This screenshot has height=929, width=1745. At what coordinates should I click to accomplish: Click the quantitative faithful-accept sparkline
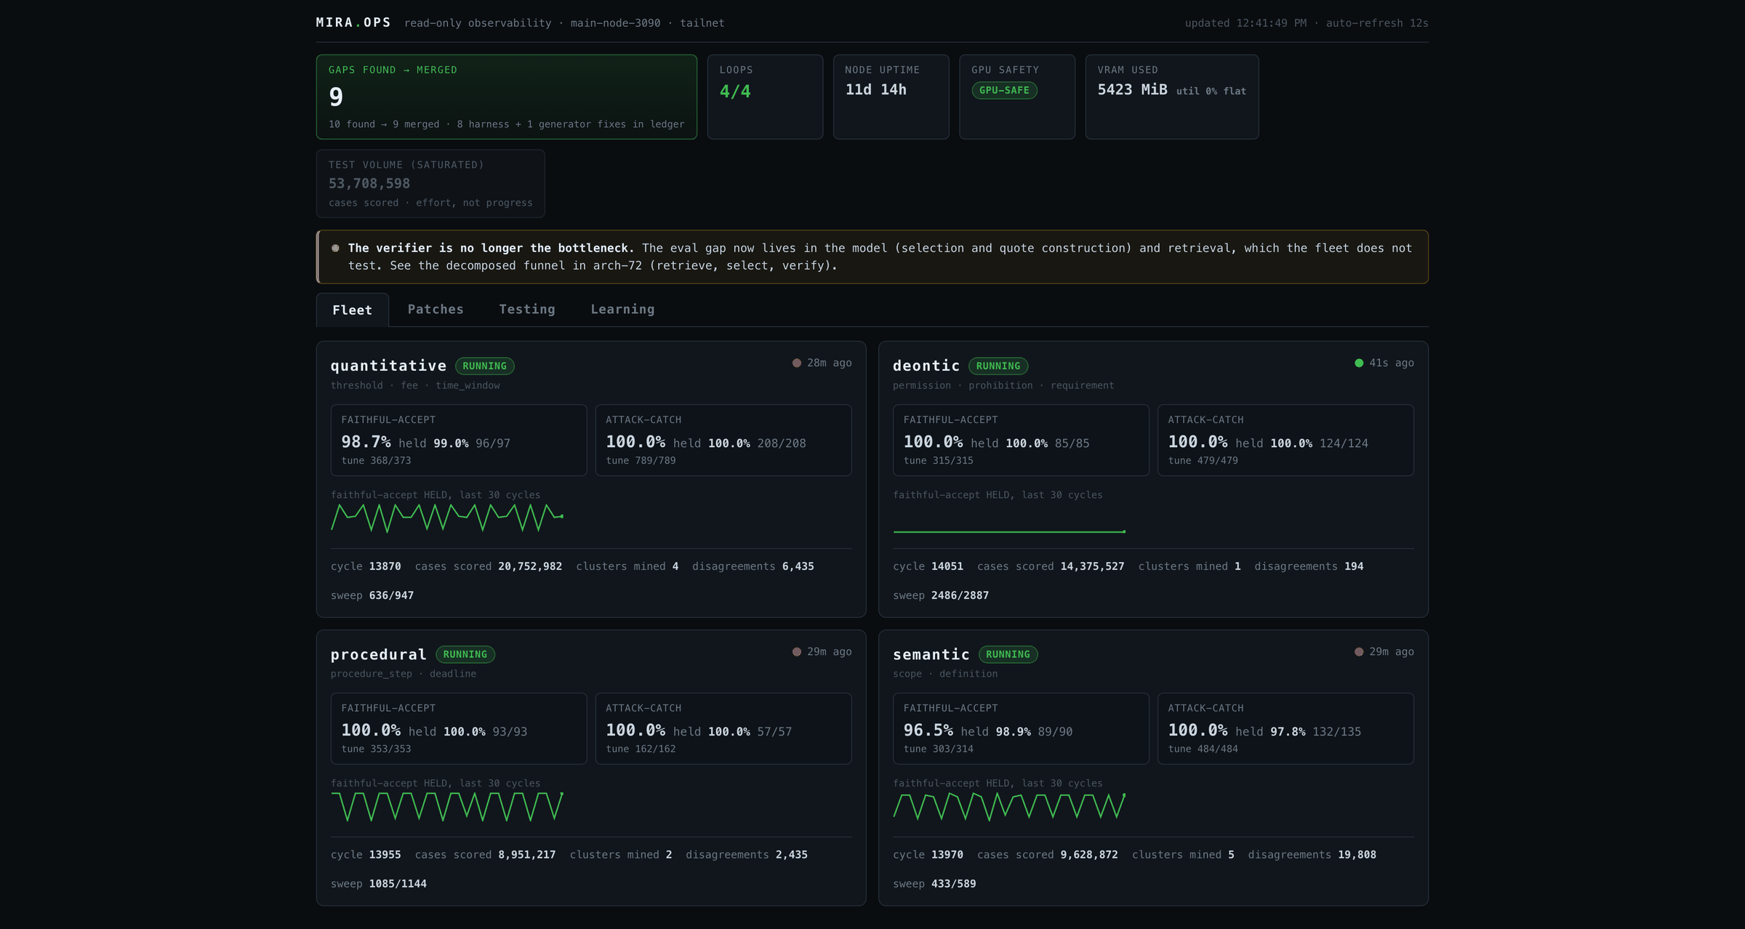[x=447, y=518]
